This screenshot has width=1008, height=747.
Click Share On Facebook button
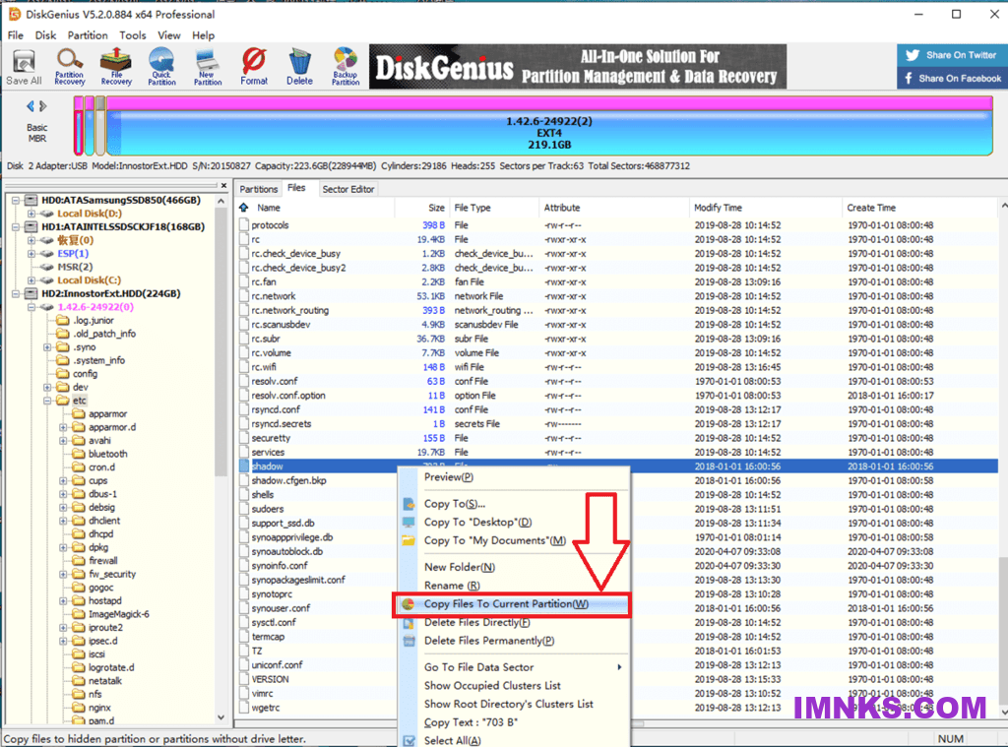(x=952, y=79)
